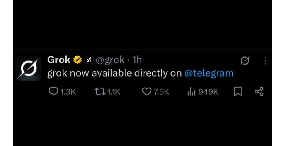
Task: Click the post text 'grok now available directly'
Action: pos(107,73)
